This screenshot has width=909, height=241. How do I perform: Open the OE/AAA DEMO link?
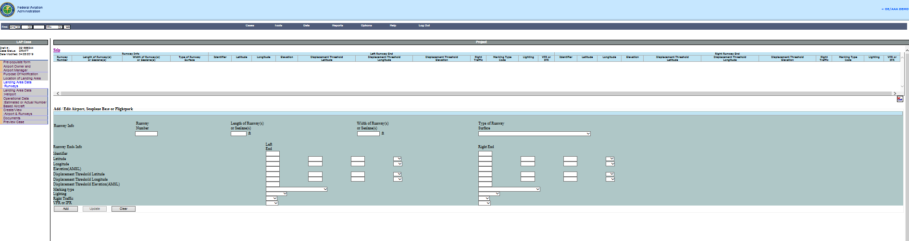(x=895, y=9)
